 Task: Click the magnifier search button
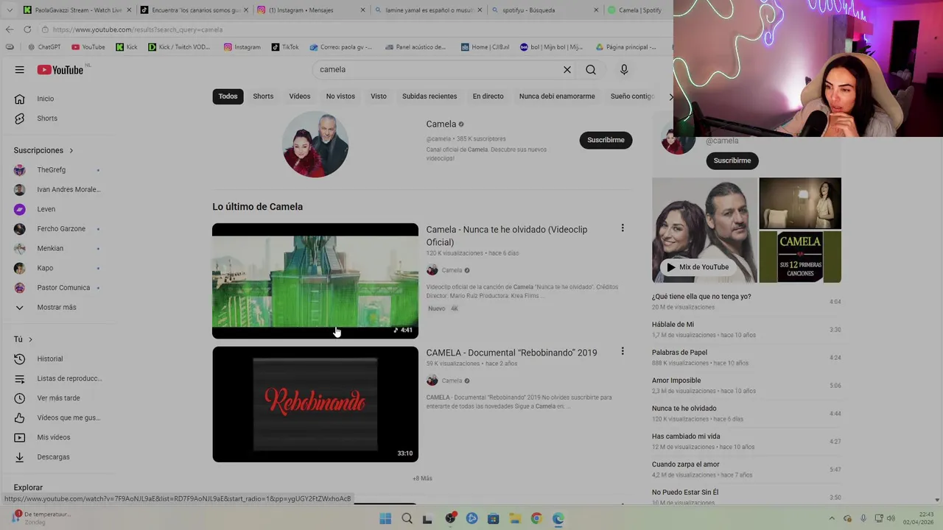pyautogui.click(x=591, y=70)
